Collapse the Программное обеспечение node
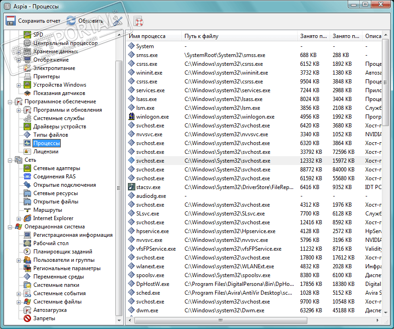The image size is (394, 329). [10, 102]
